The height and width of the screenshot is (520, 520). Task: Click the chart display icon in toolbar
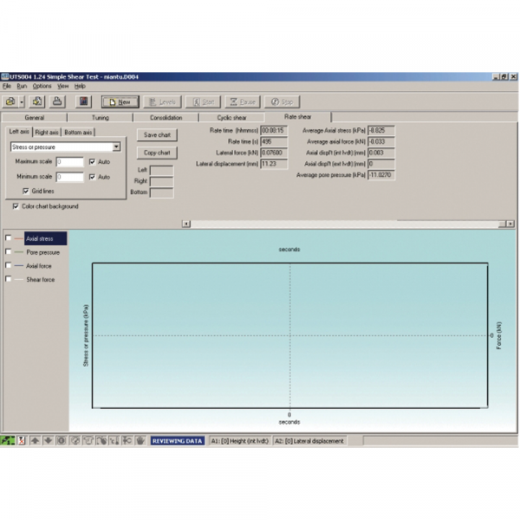click(x=83, y=101)
